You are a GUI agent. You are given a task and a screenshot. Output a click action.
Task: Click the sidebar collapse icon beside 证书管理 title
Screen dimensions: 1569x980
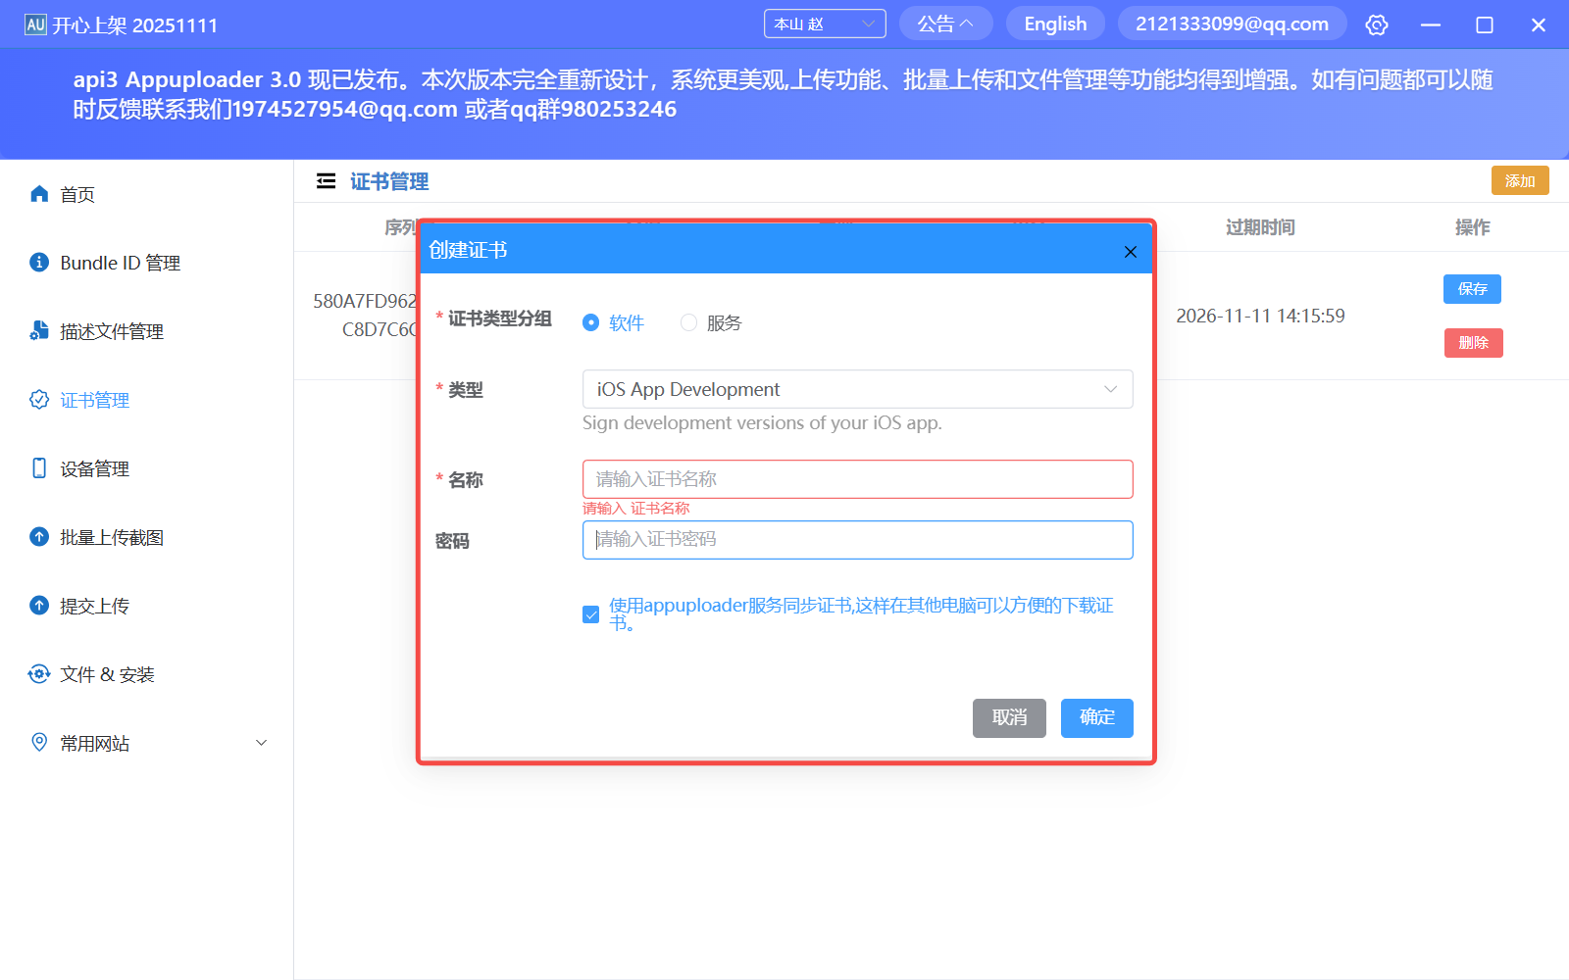(x=325, y=180)
